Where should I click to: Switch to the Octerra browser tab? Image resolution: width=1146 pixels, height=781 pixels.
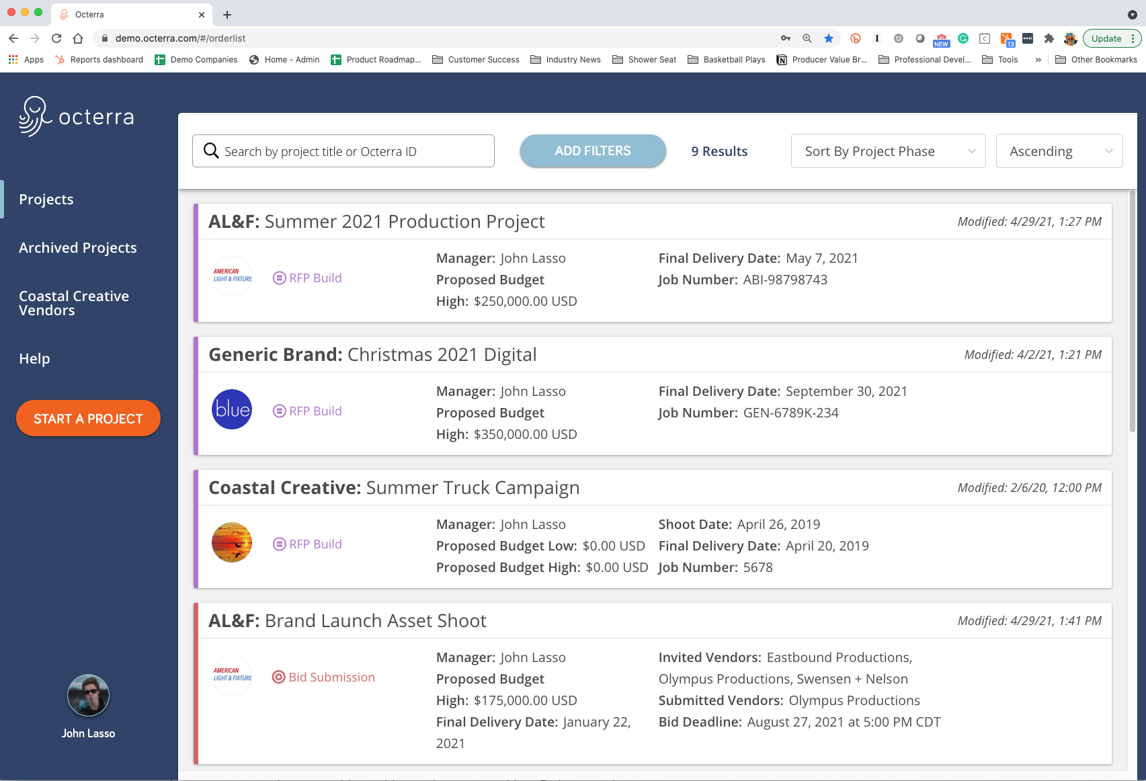121,14
